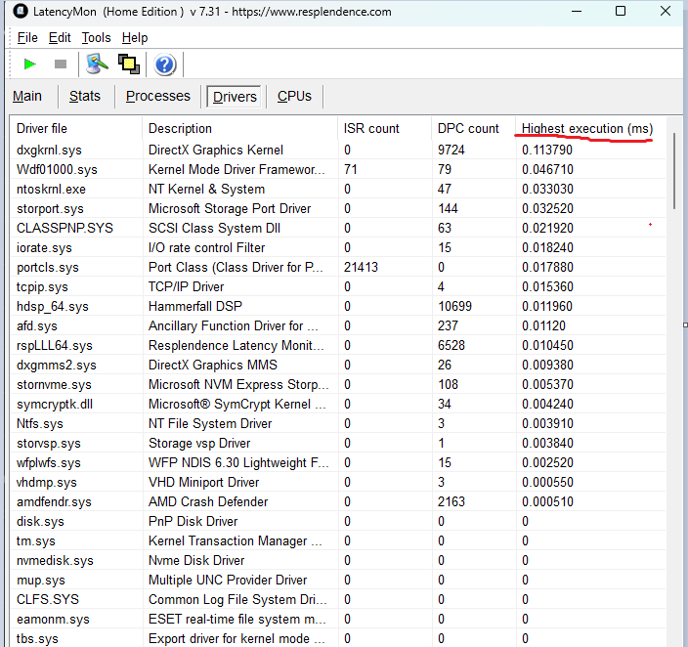Select the dxgkrnl.sys driver row
Screen dimensions: 688x647
[53, 150]
